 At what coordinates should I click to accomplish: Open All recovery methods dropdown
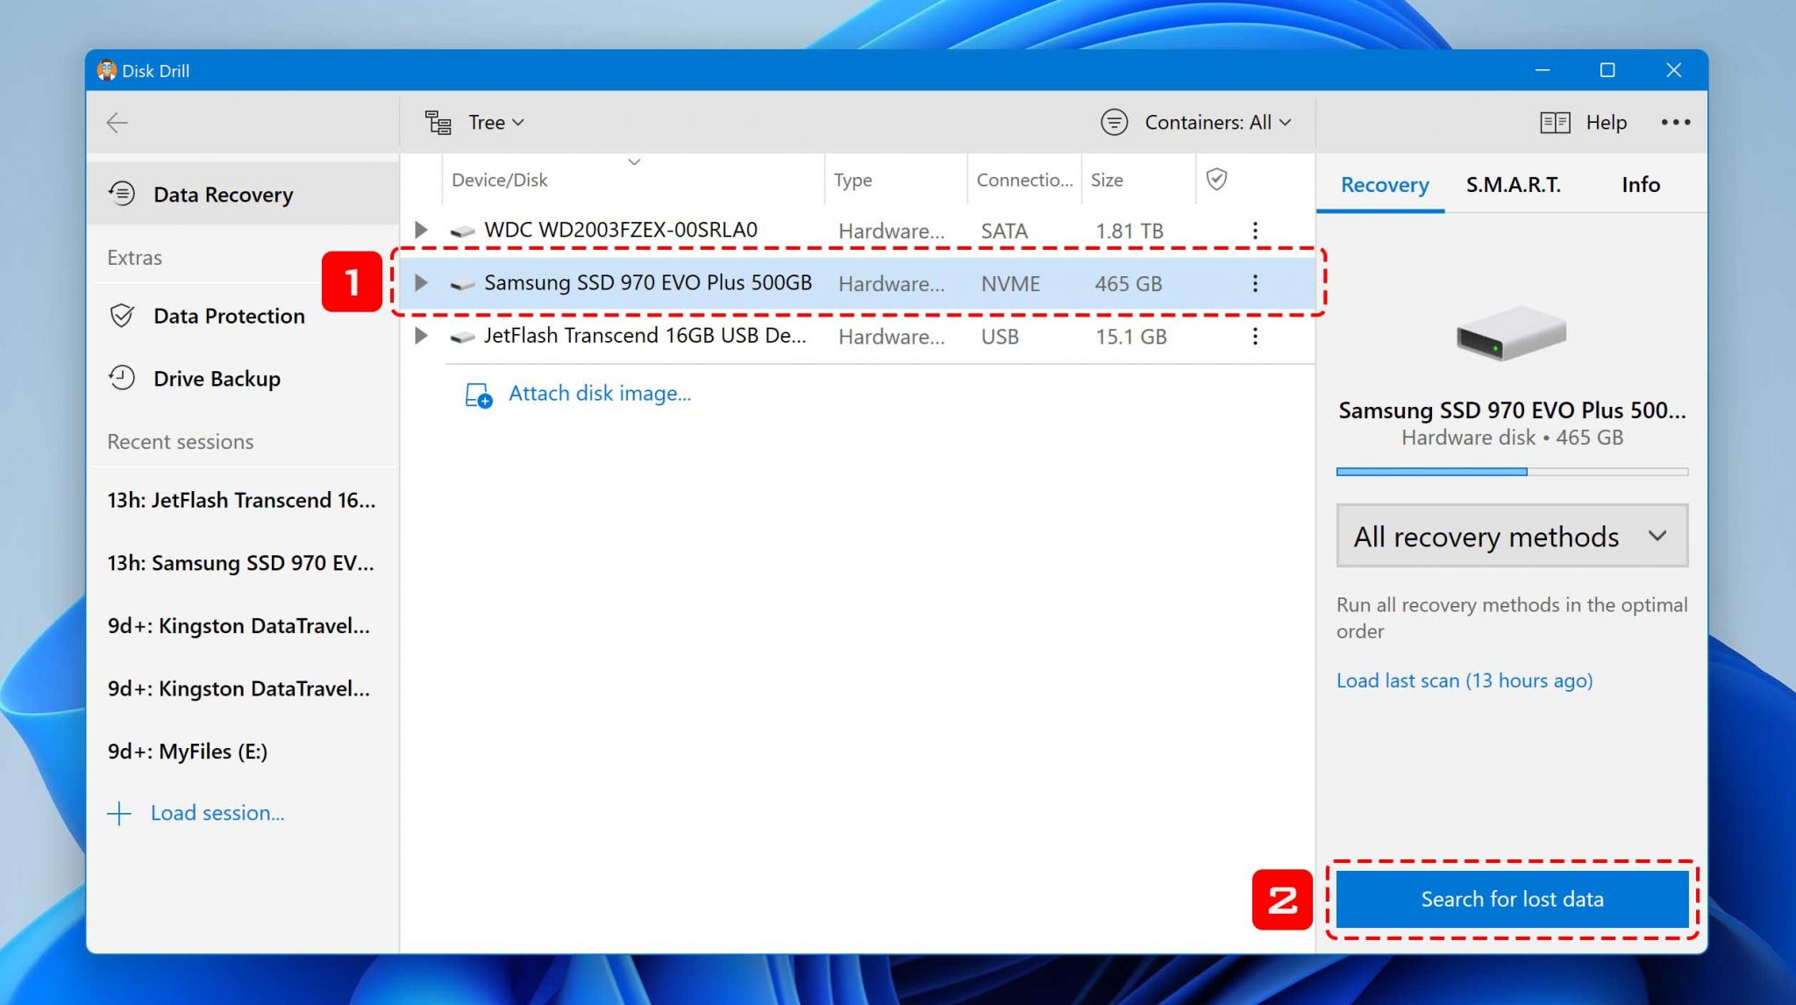(x=1512, y=536)
